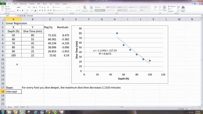
Task: Click the Decrease Decimal icon
Action: click(x=79, y=10)
